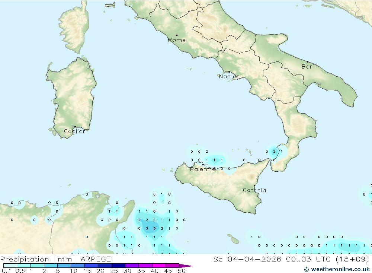372x273 pixels.
Task: Pick the 40–45 mm legend swatch
Action: tap(159, 266)
